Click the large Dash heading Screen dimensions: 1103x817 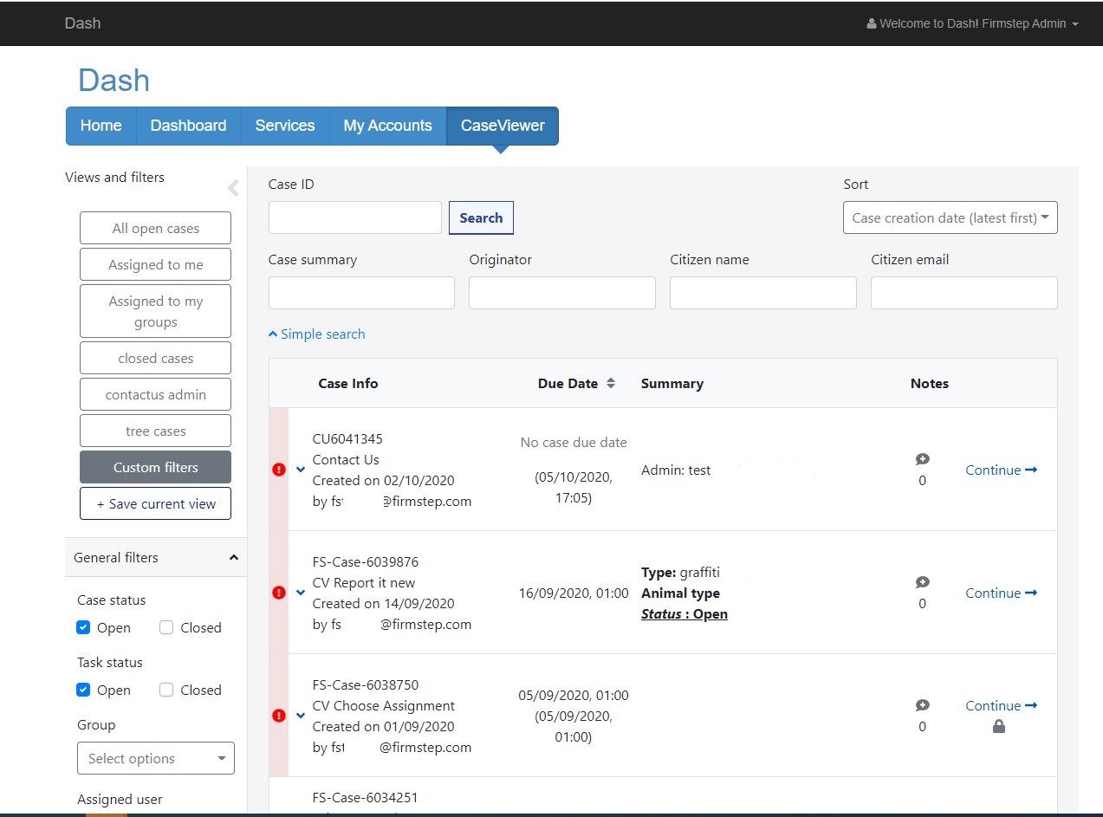[x=114, y=81]
